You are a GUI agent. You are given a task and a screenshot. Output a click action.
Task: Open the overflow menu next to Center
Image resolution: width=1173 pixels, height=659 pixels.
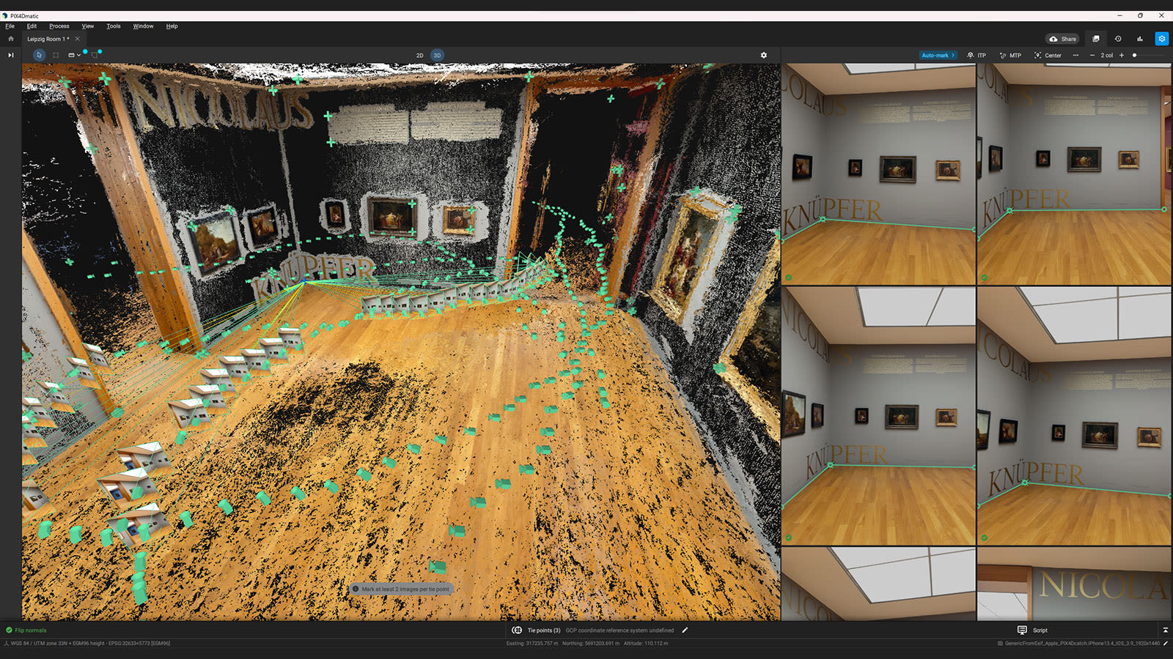[1077, 55]
